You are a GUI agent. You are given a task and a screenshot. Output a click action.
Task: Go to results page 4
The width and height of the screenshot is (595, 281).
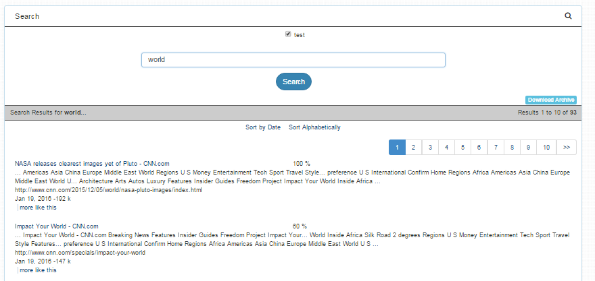(x=447, y=147)
